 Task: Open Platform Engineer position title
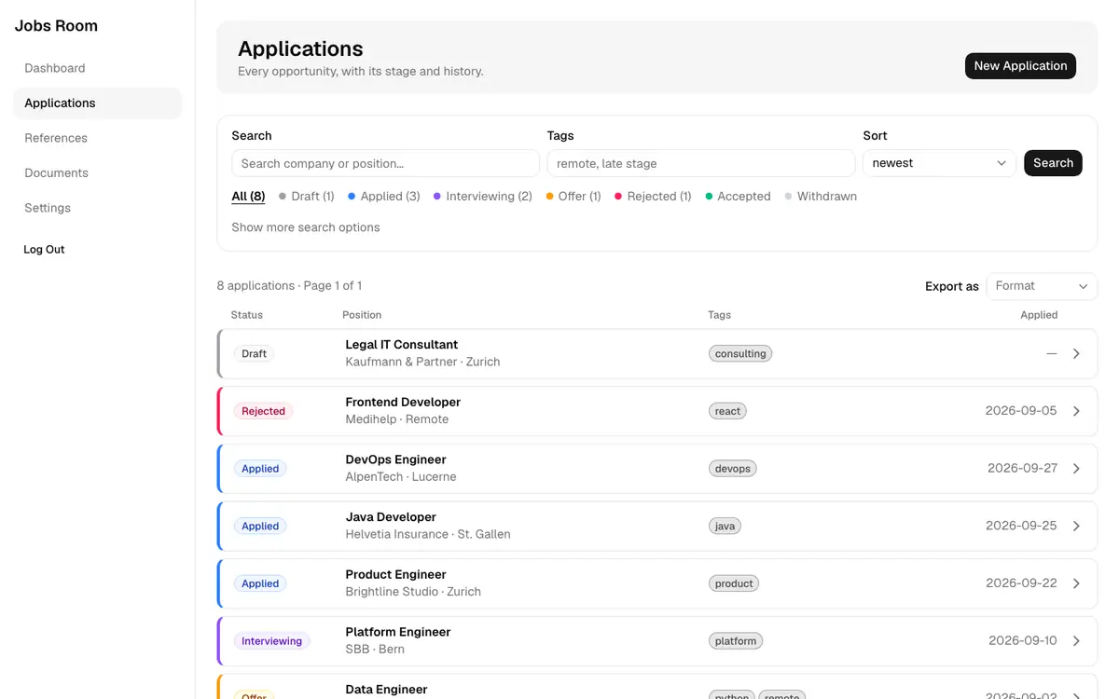(x=397, y=632)
